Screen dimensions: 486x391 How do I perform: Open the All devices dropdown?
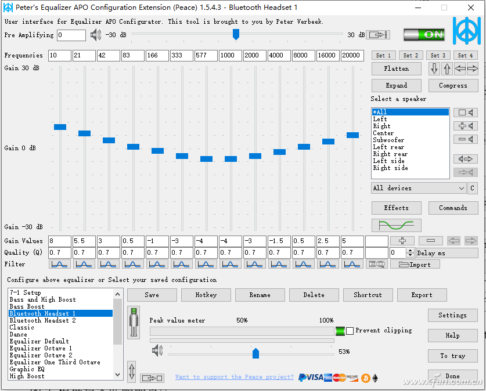(419, 188)
